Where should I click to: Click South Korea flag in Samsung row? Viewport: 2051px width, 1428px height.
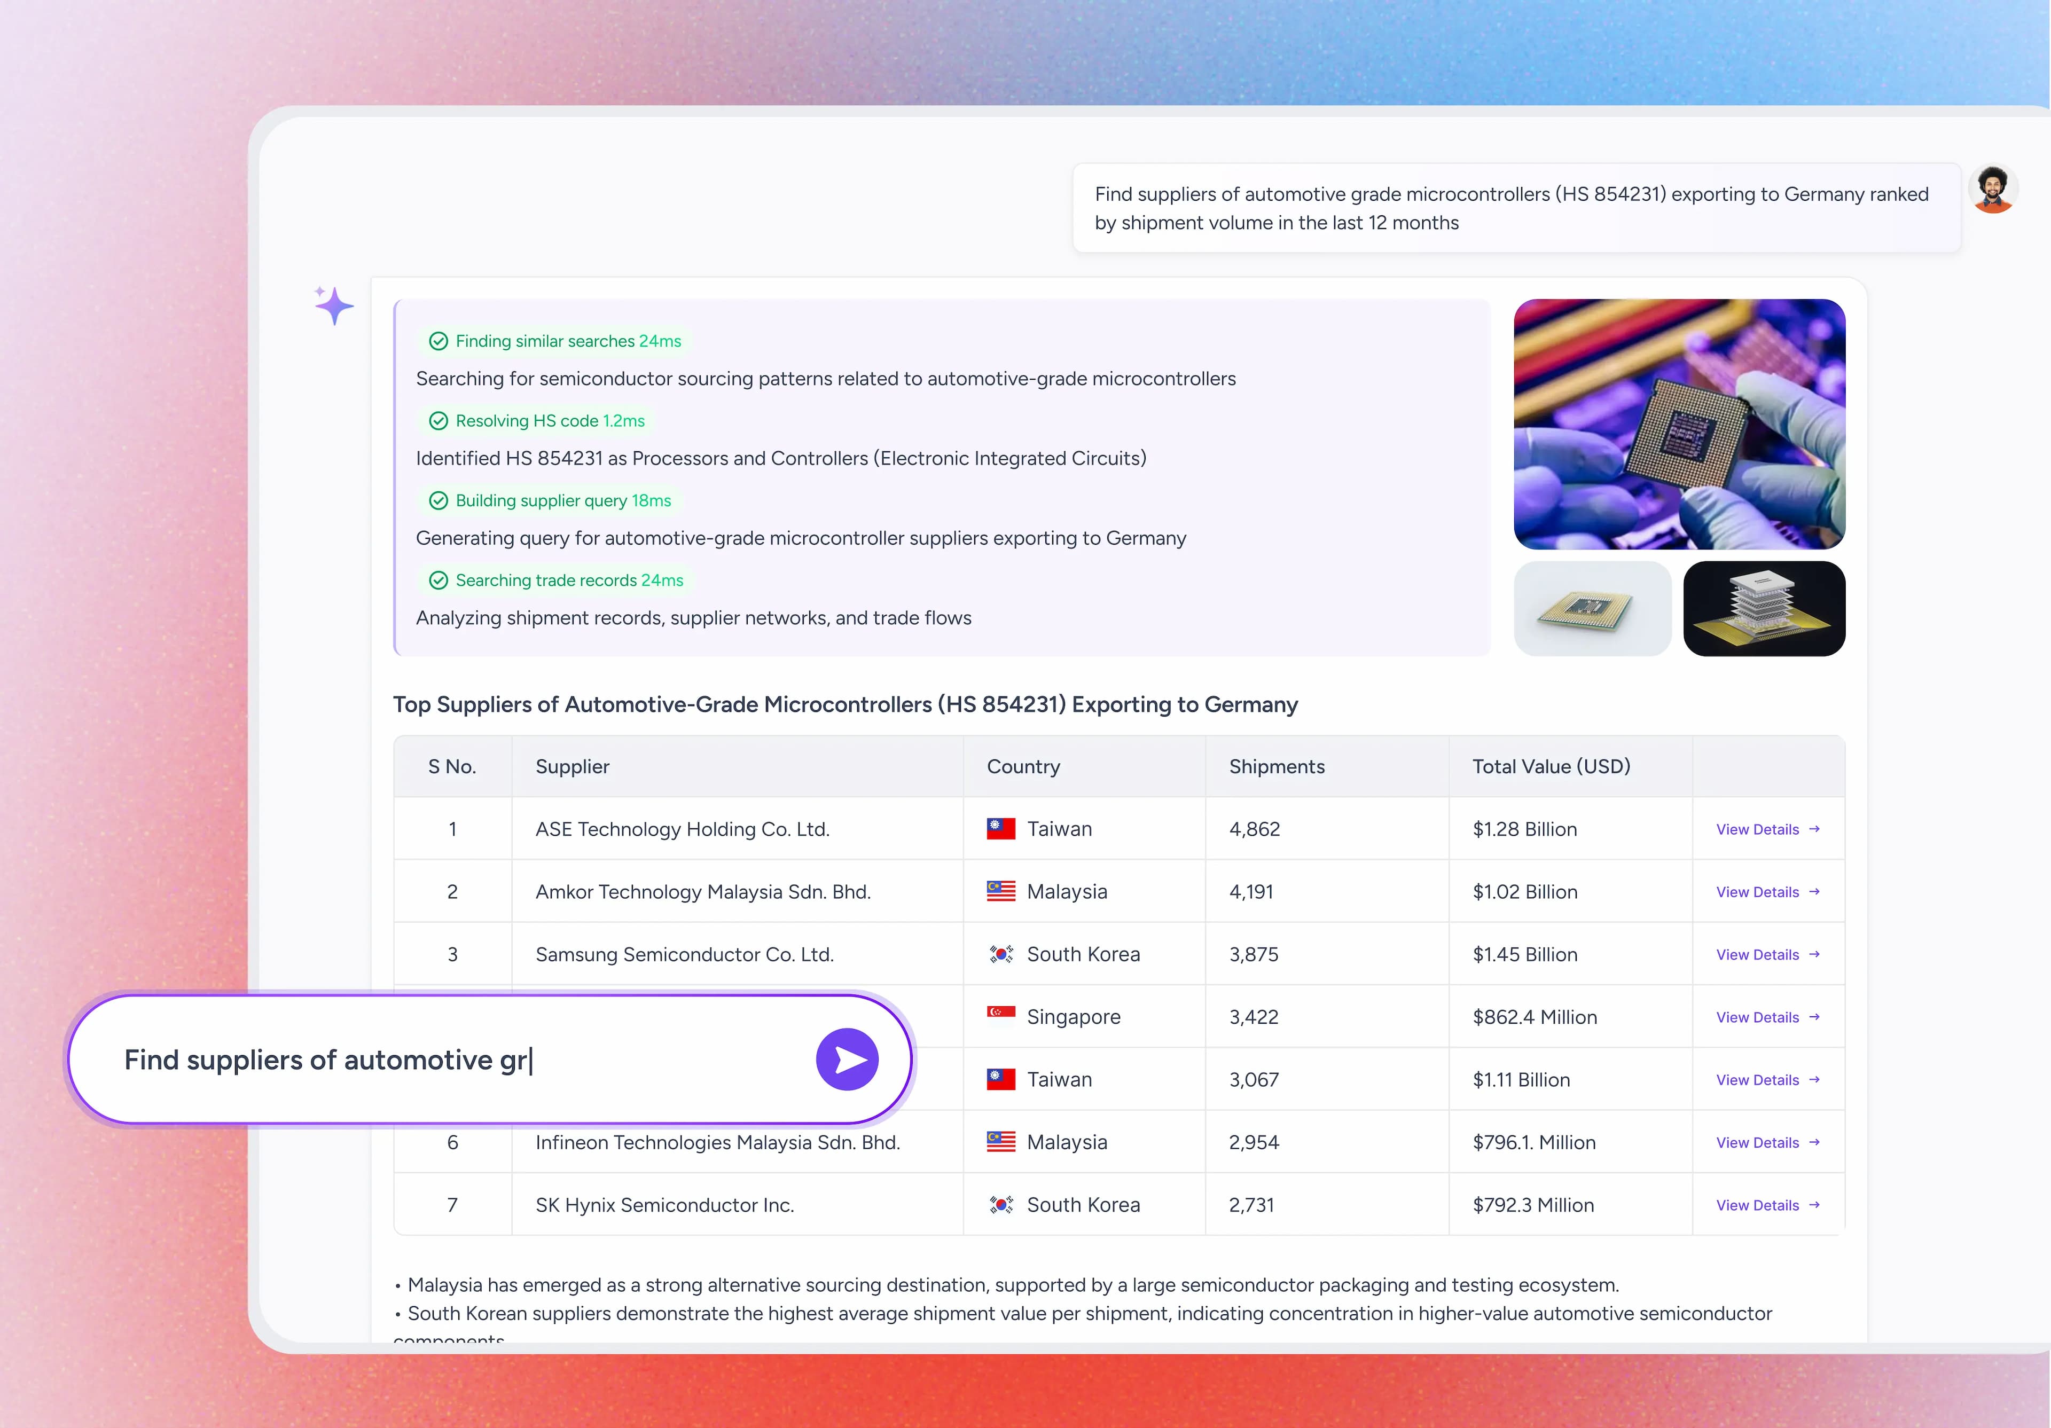tap(1000, 954)
